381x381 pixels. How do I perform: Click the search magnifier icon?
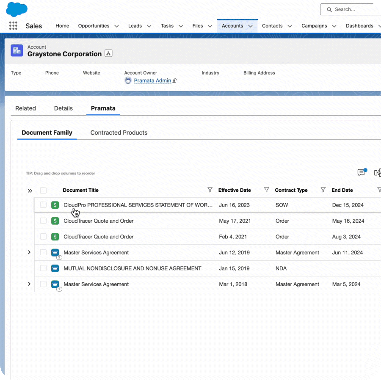point(329,9)
